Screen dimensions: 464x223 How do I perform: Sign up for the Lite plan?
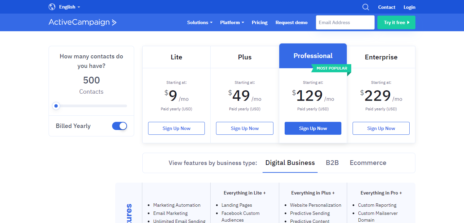176,128
